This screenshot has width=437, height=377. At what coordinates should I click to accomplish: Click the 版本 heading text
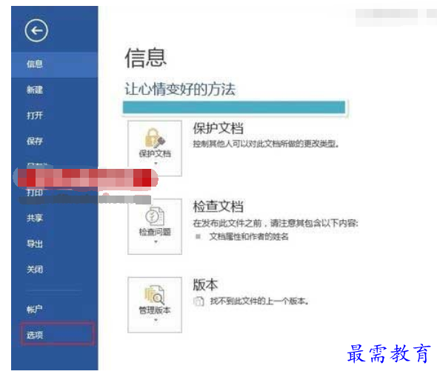(205, 284)
